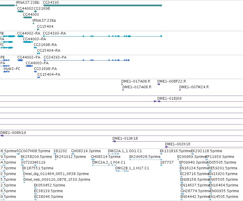Select the CG34393 gene bar
The height and width of the screenshot is (201, 243).
click(x=102, y=5)
